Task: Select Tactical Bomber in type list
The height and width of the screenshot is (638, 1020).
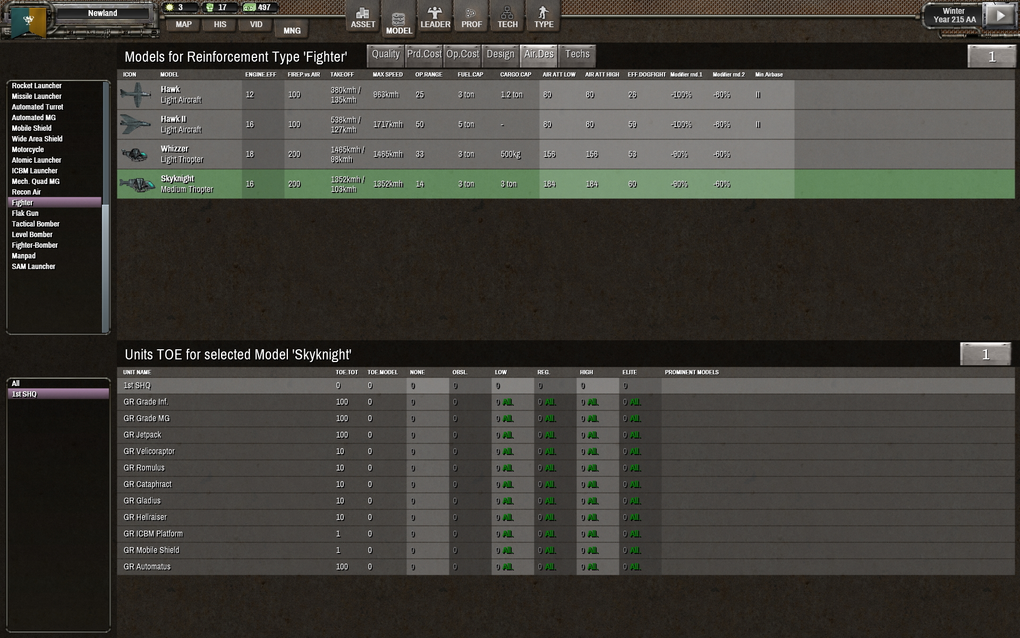Action: pos(36,224)
